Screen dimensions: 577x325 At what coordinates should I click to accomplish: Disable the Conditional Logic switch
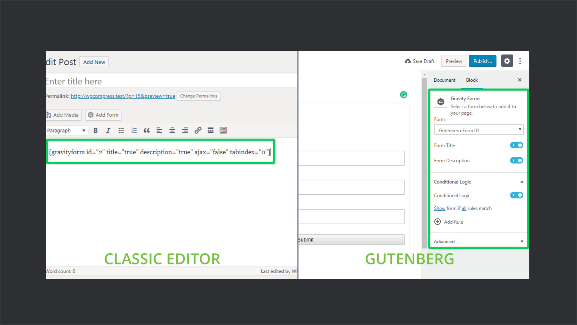pos(517,195)
